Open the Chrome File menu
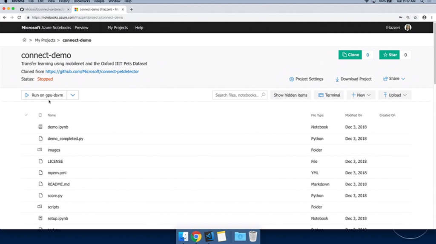 point(31,1)
